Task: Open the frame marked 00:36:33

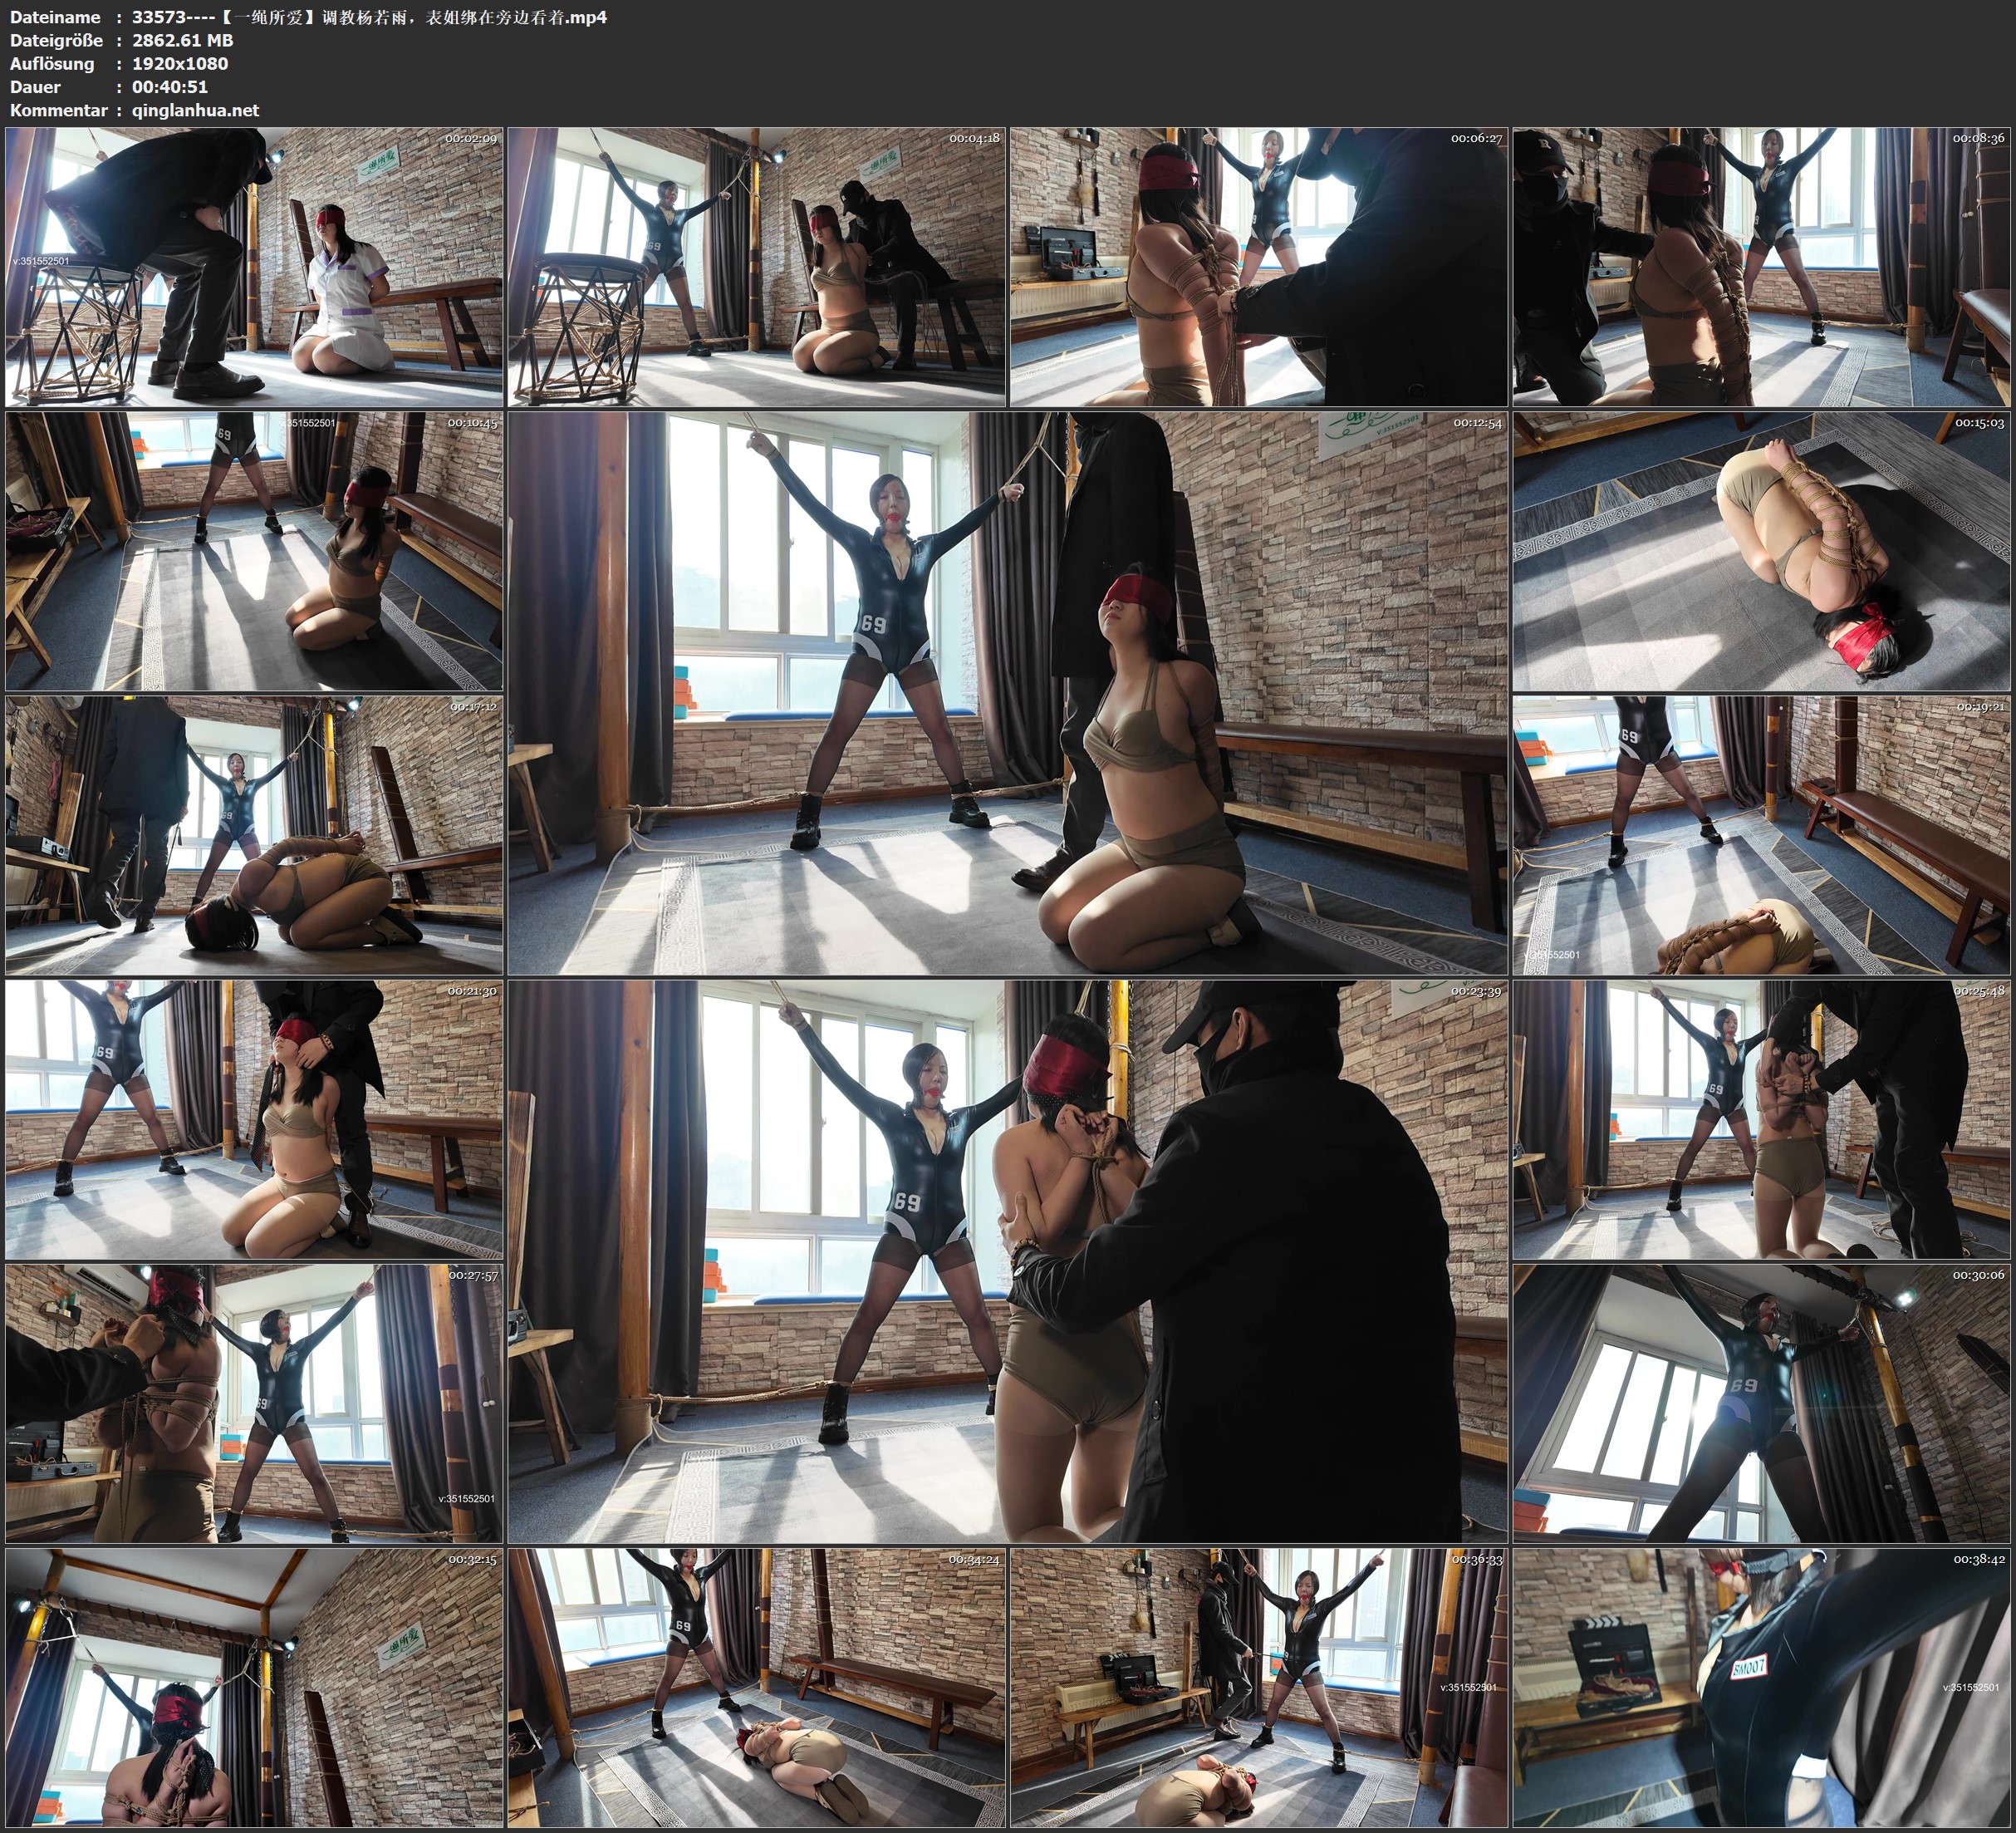Action: (x=1259, y=1687)
